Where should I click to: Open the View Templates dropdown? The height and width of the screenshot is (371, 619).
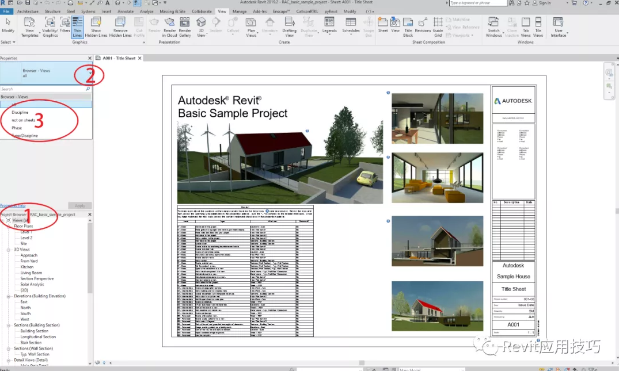30,26
